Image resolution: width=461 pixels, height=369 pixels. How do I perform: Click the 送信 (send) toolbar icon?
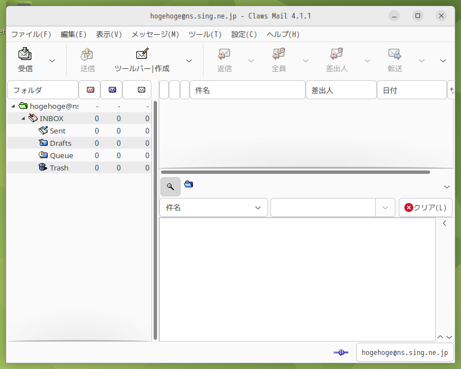click(87, 54)
